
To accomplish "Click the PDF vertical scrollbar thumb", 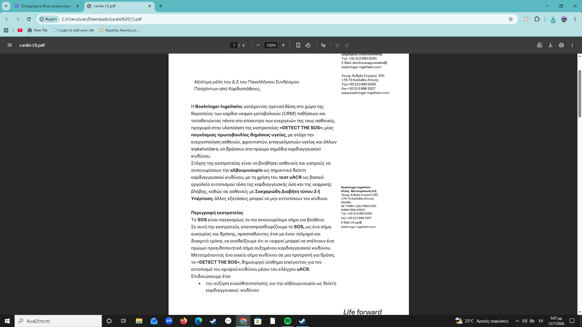I will (580, 94).
